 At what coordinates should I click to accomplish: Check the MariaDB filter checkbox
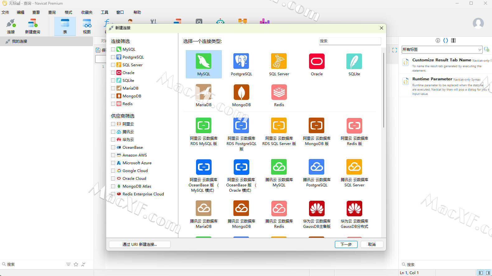(113, 88)
